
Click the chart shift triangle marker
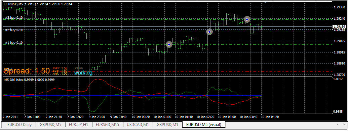pyautogui.click(x=265, y=2)
